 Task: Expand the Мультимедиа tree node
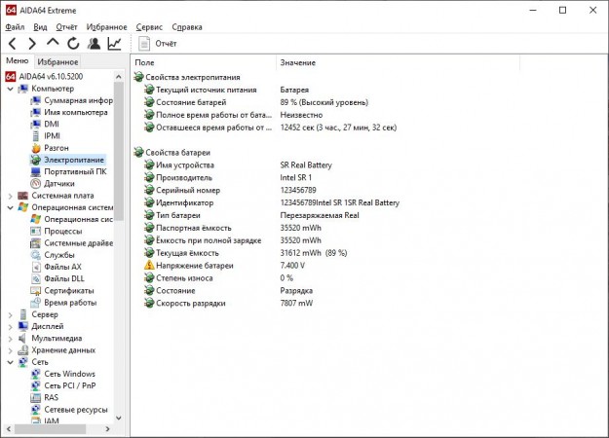(10, 338)
